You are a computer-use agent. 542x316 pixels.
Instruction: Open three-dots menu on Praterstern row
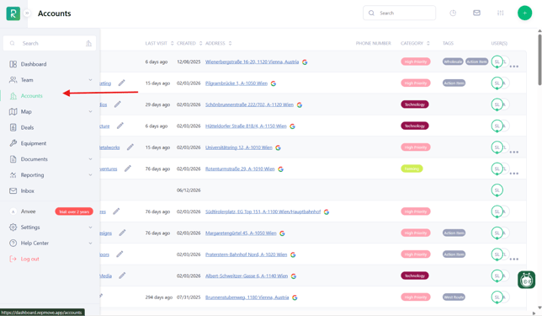pyautogui.click(x=514, y=259)
